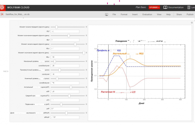The height and width of the screenshot is (125, 195).
Task: Click the constLevel input field
Action: tap(65, 74)
